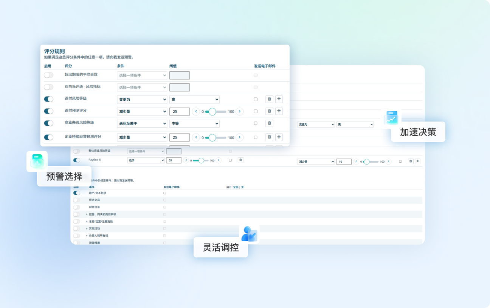Click the Paydex slider handle
The width and height of the screenshot is (490, 308).
tap(201, 160)
